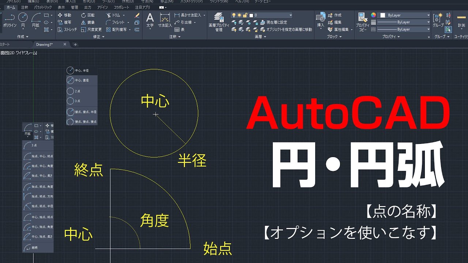
Task: Toggle layer freeze sun icon in layer dropdown
Action: [239, 15]
